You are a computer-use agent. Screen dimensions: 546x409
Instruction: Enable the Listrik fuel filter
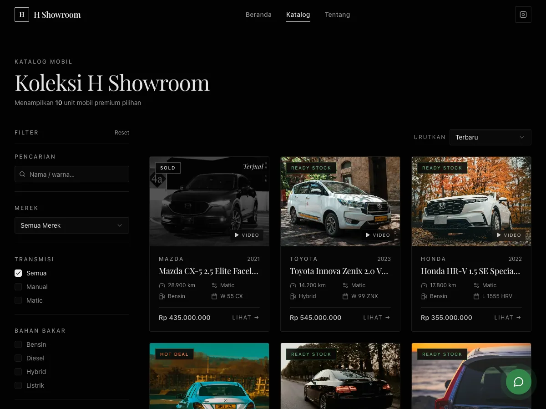click(x=18, y=385)
